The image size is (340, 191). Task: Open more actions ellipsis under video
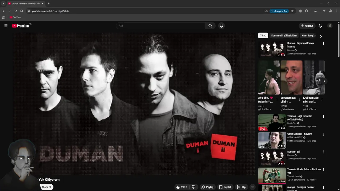click(x=252, y=187)
